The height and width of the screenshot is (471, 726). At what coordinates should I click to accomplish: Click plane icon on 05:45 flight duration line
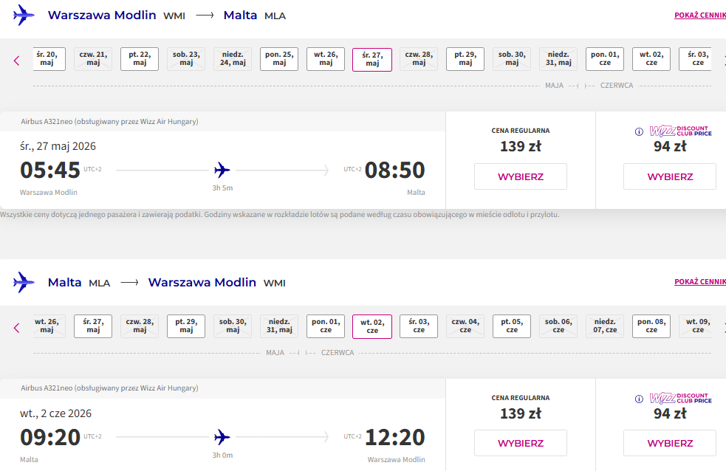click(222, 171)
